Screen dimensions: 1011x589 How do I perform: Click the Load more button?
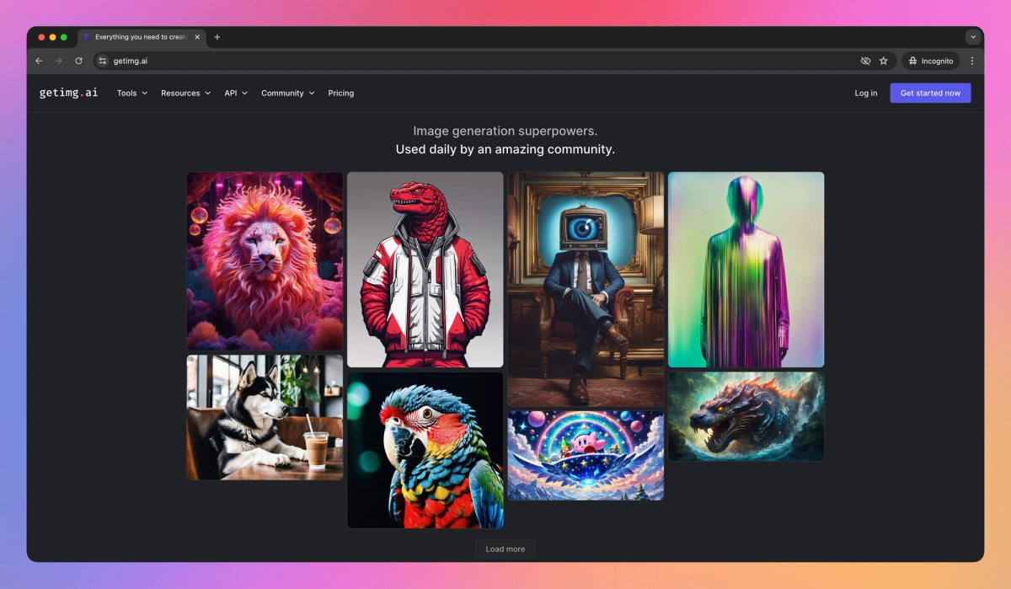coord(505,549)
